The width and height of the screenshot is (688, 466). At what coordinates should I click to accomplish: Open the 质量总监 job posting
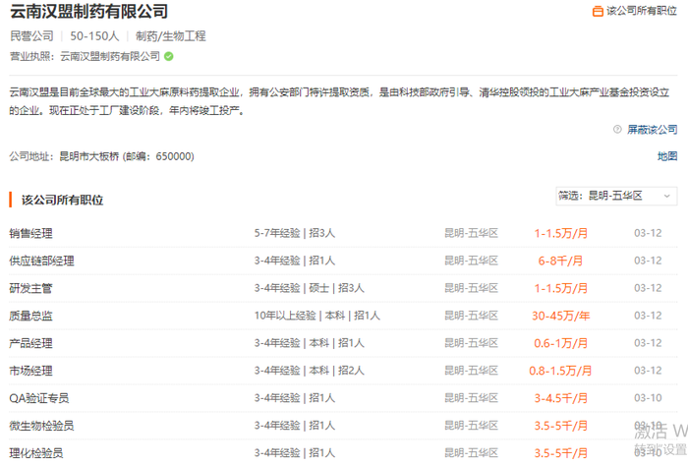pyautogui.click(x=30, y=316)
